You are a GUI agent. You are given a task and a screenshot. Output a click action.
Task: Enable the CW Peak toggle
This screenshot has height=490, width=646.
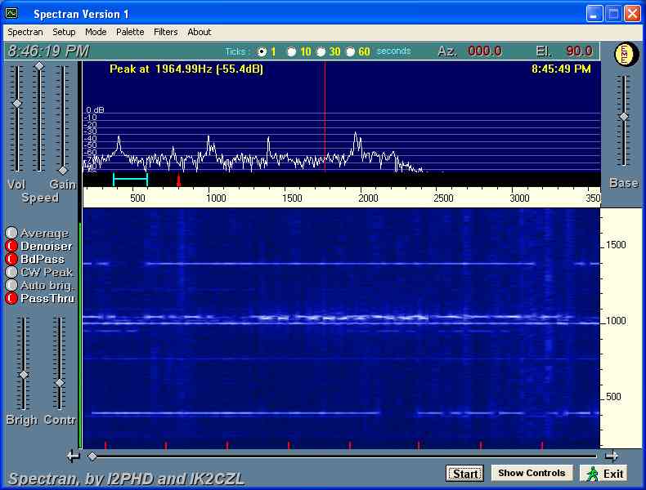(11, 272)
